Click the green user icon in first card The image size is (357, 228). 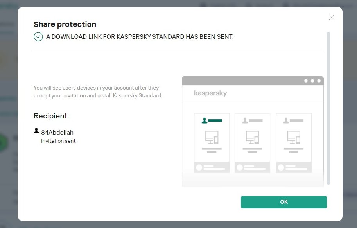tap(204, 120)
